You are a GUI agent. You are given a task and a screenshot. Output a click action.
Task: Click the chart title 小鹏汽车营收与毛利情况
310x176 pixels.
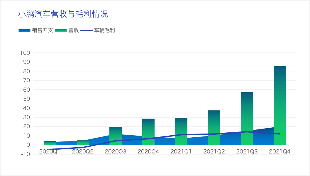[63, 14]
